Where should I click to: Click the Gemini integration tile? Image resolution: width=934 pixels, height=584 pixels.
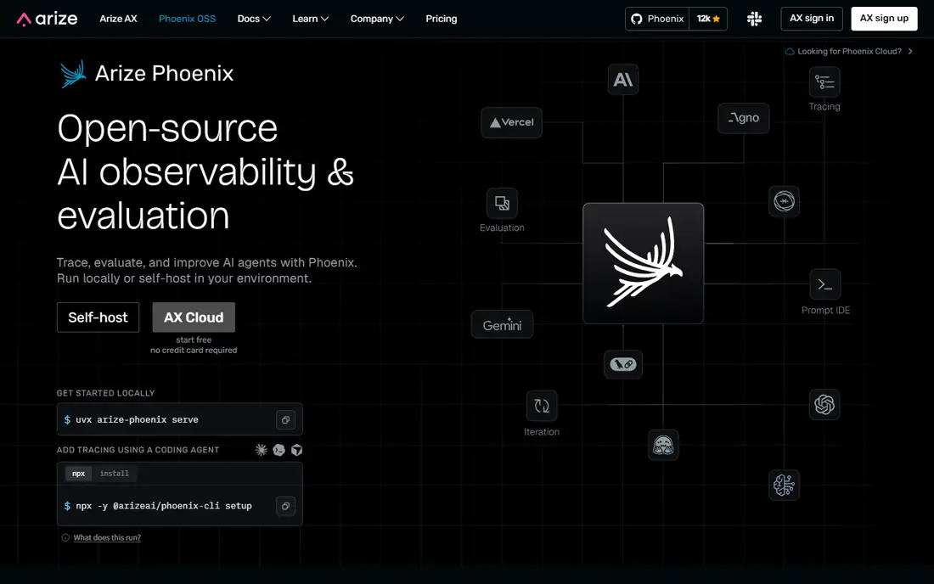point(502,325)
